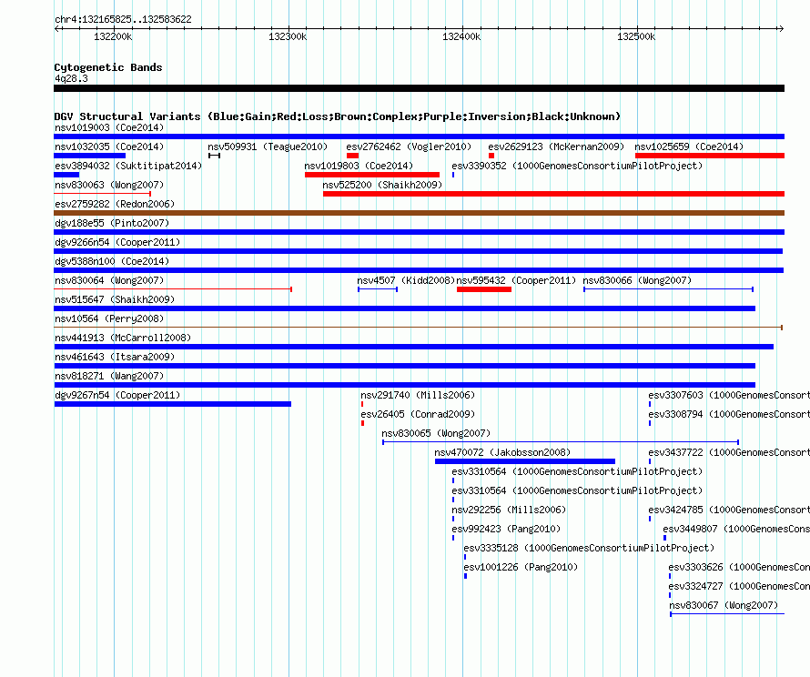Click the nsv1032035 (Coe2014) blue gain bar
810x677 pixels.
click(90, 156)
